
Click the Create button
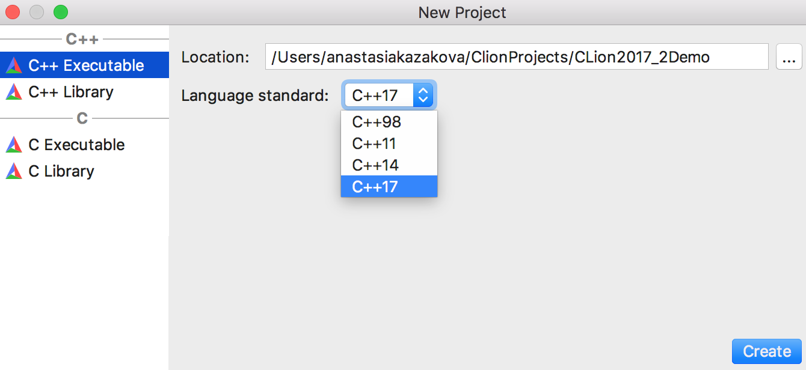767,351
